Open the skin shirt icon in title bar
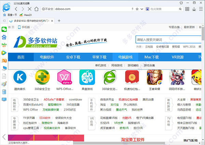 (181, 3)
